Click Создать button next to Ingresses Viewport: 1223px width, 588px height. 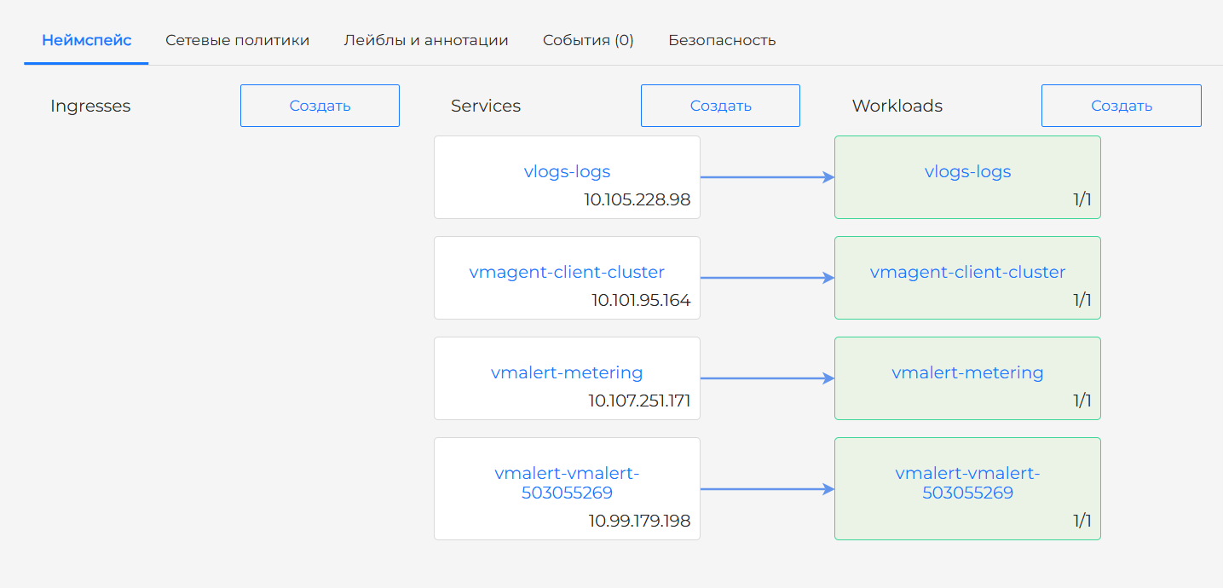click(320, 106)
